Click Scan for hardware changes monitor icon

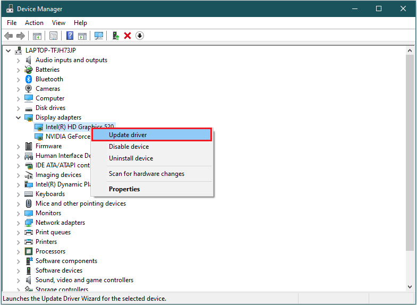click(99, 36)
